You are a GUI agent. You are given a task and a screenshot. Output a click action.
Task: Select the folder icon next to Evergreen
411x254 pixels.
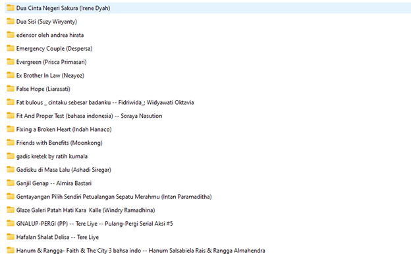[11, 62]
